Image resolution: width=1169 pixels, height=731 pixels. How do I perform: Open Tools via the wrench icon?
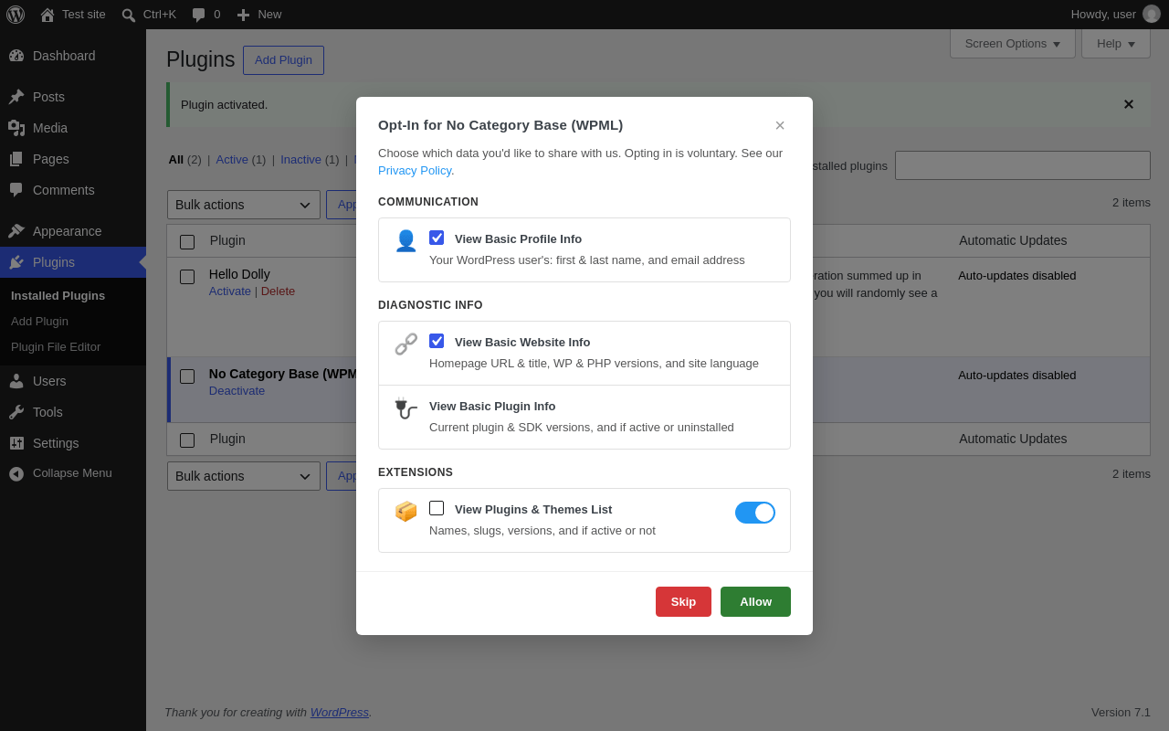(x=16, y=412)
